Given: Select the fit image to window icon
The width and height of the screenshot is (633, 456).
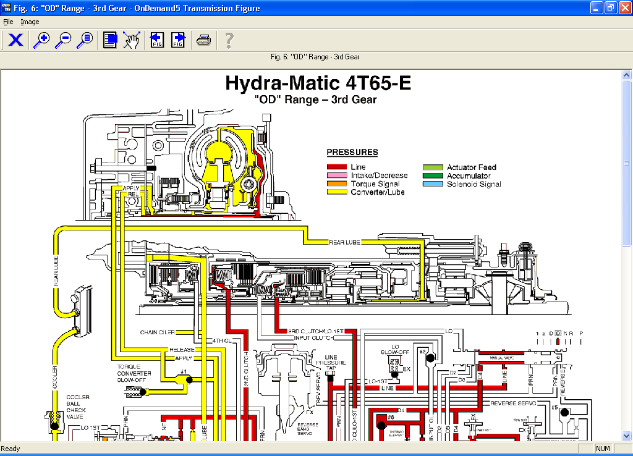Looking at the screenshot, I should 110,40.
